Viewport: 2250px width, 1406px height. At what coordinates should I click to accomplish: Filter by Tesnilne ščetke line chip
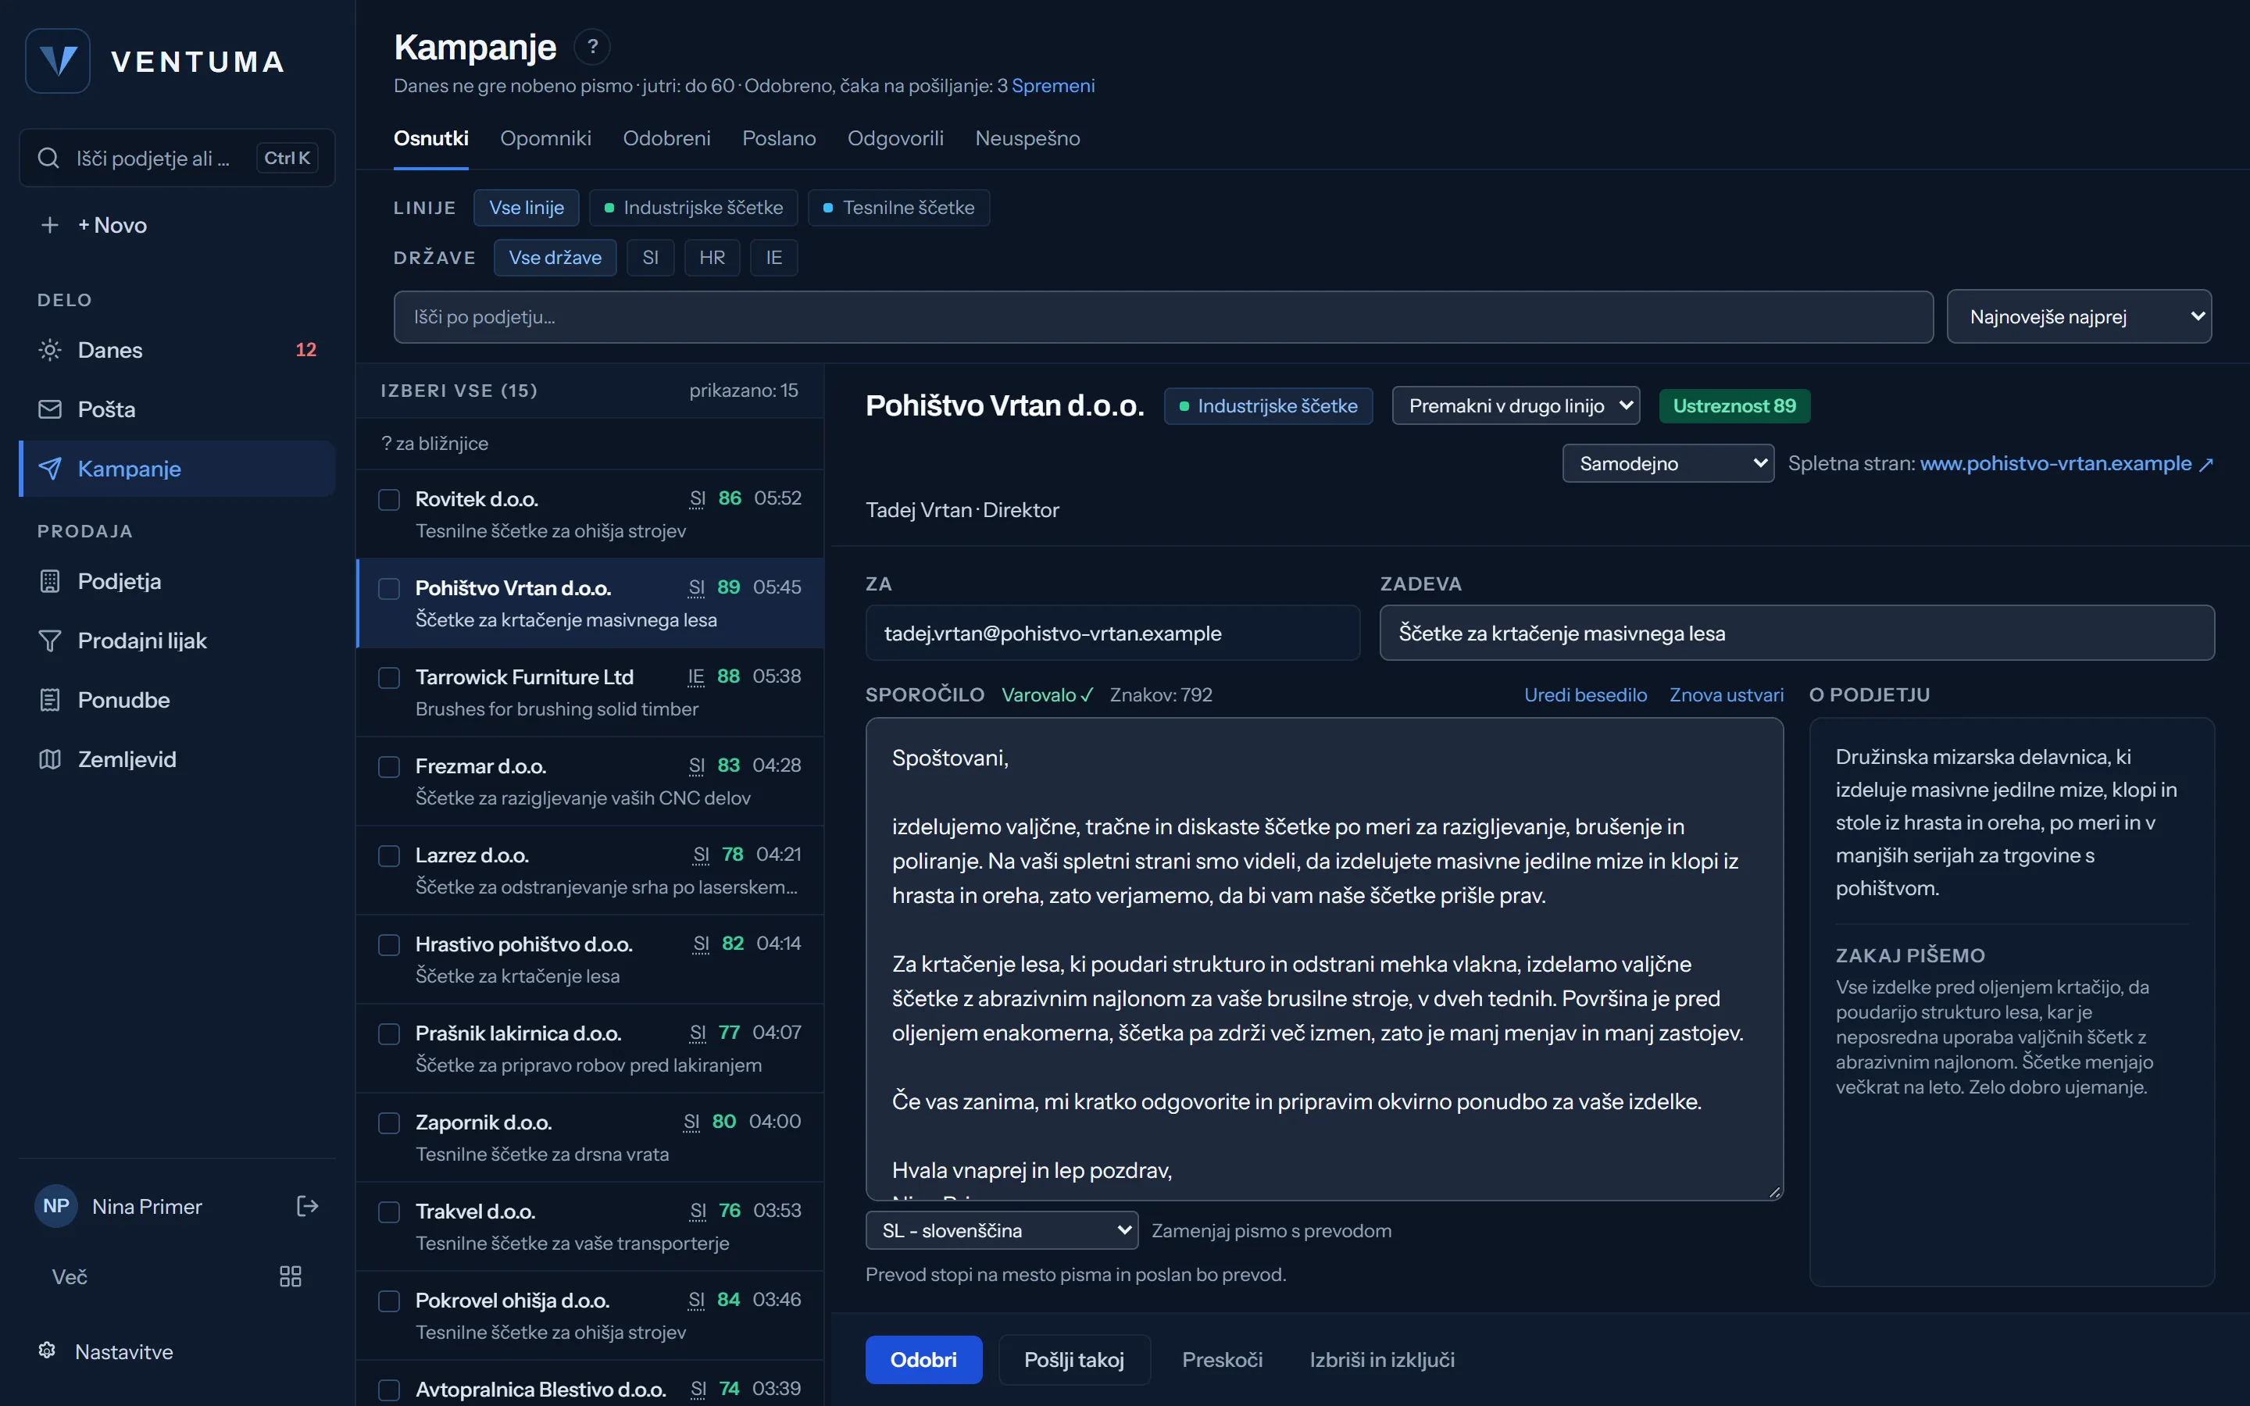pos(899,207)
